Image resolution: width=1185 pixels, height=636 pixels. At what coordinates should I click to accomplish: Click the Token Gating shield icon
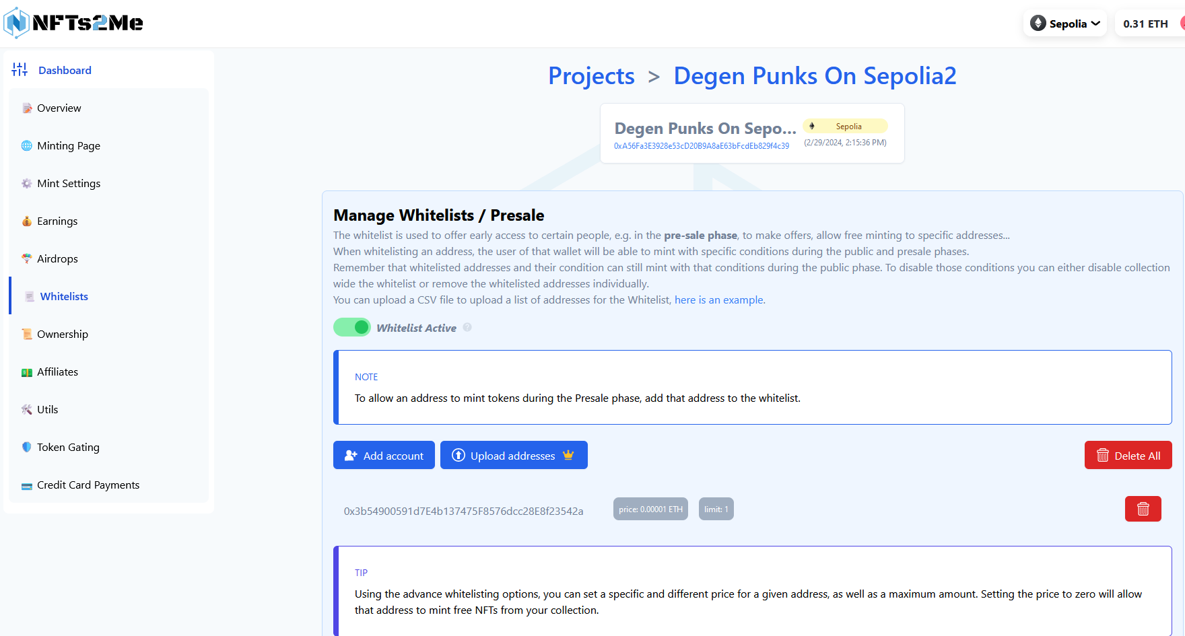[27, 447]
